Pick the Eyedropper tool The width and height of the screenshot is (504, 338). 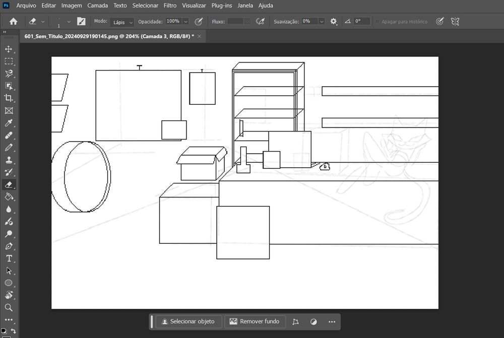9,123
